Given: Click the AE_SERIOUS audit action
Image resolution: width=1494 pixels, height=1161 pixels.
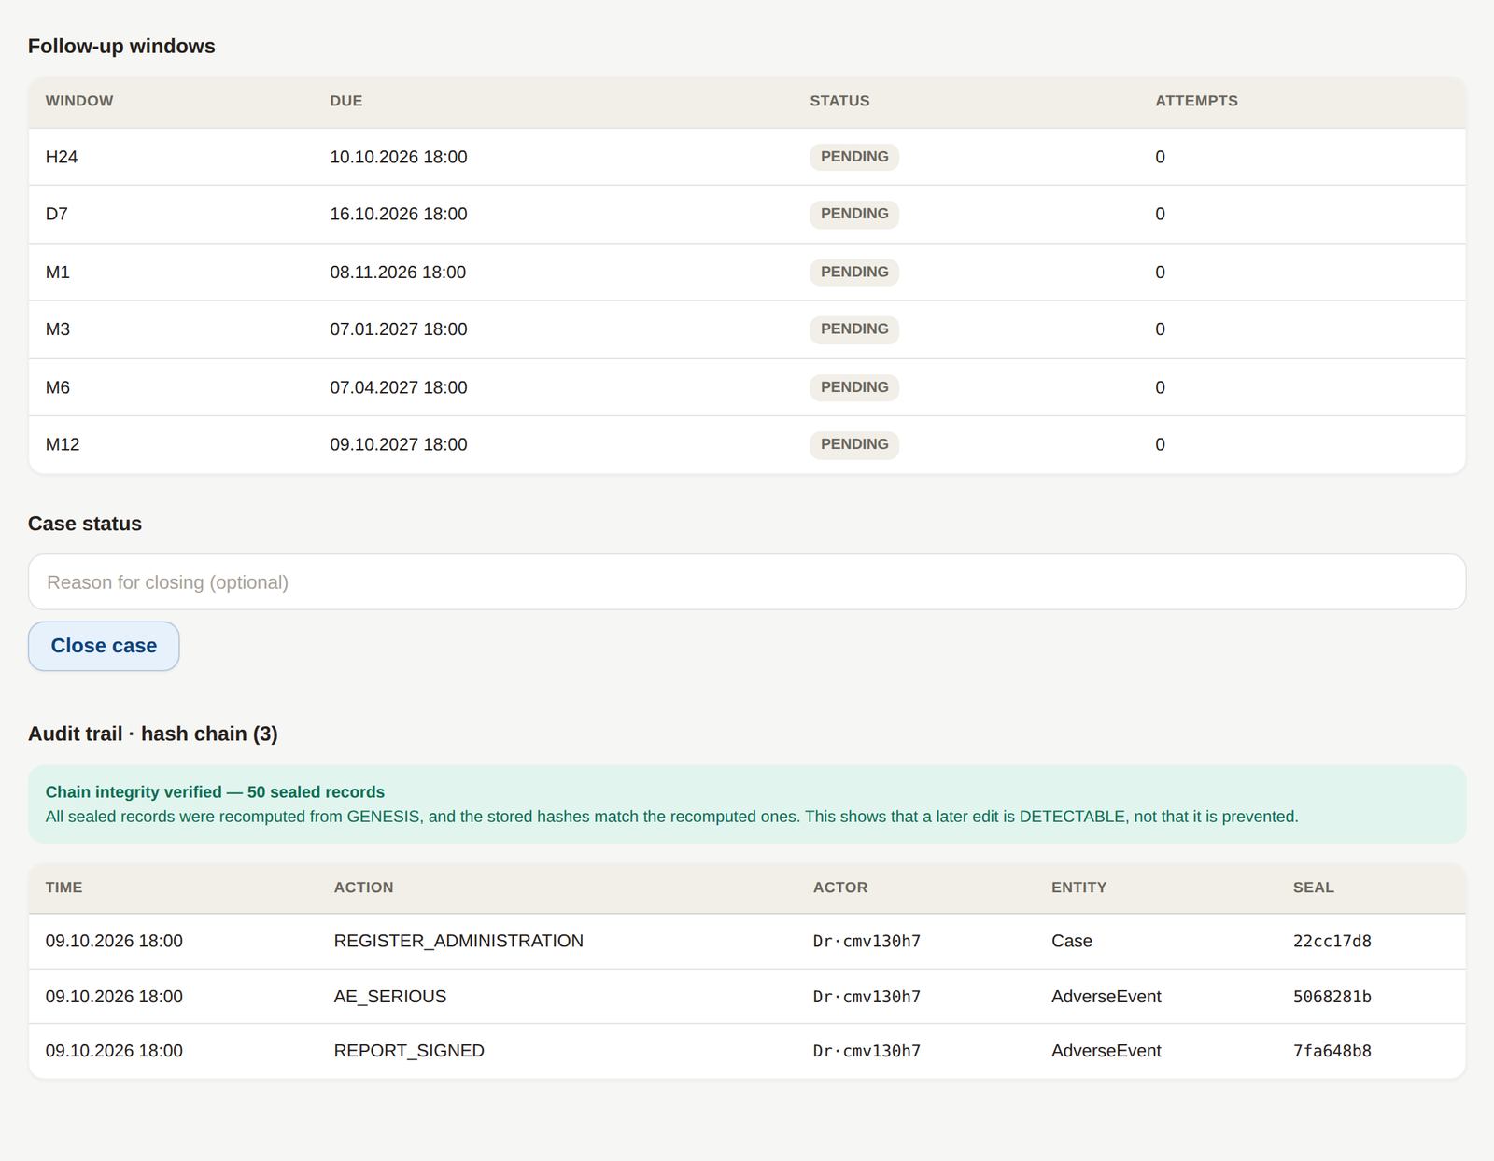Looking at the screenshot, I should click(x=390, y=997).
